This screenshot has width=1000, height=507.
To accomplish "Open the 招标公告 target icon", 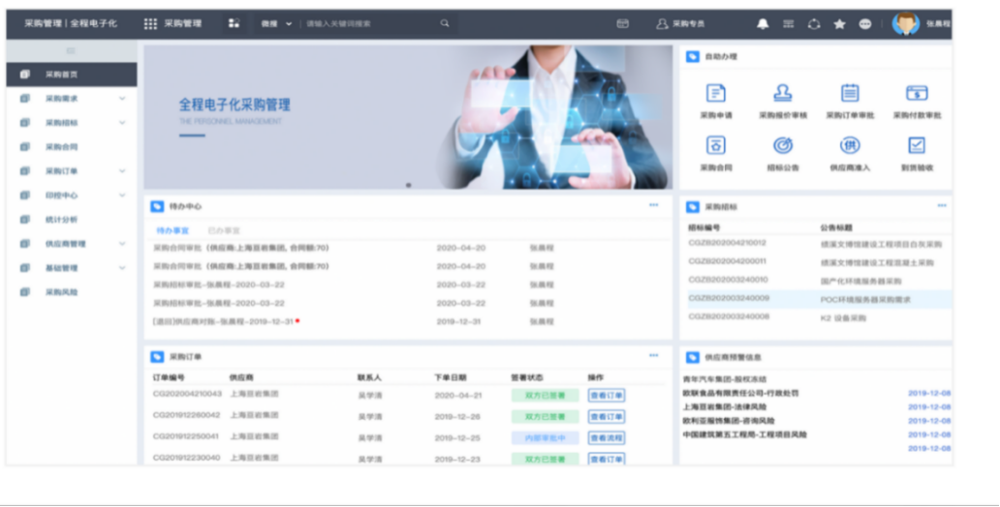I will 782,145.
